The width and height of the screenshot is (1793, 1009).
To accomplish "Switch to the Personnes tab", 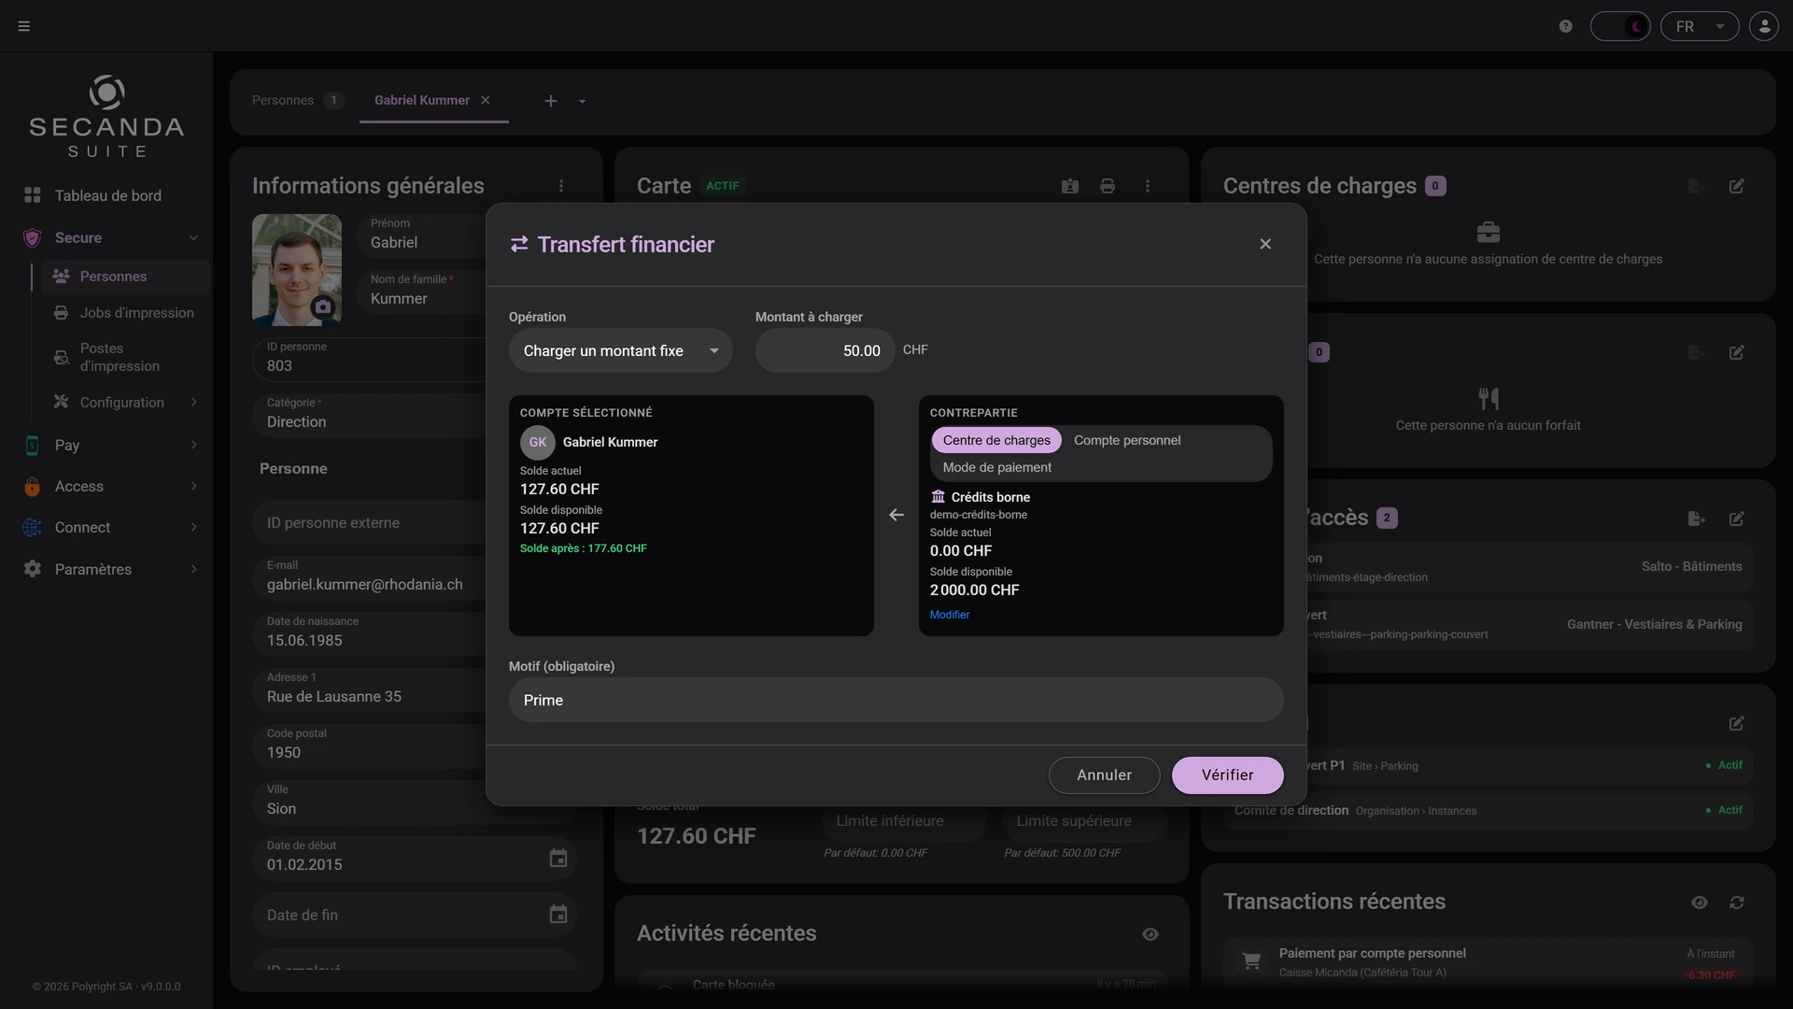I will click(297, 100).
